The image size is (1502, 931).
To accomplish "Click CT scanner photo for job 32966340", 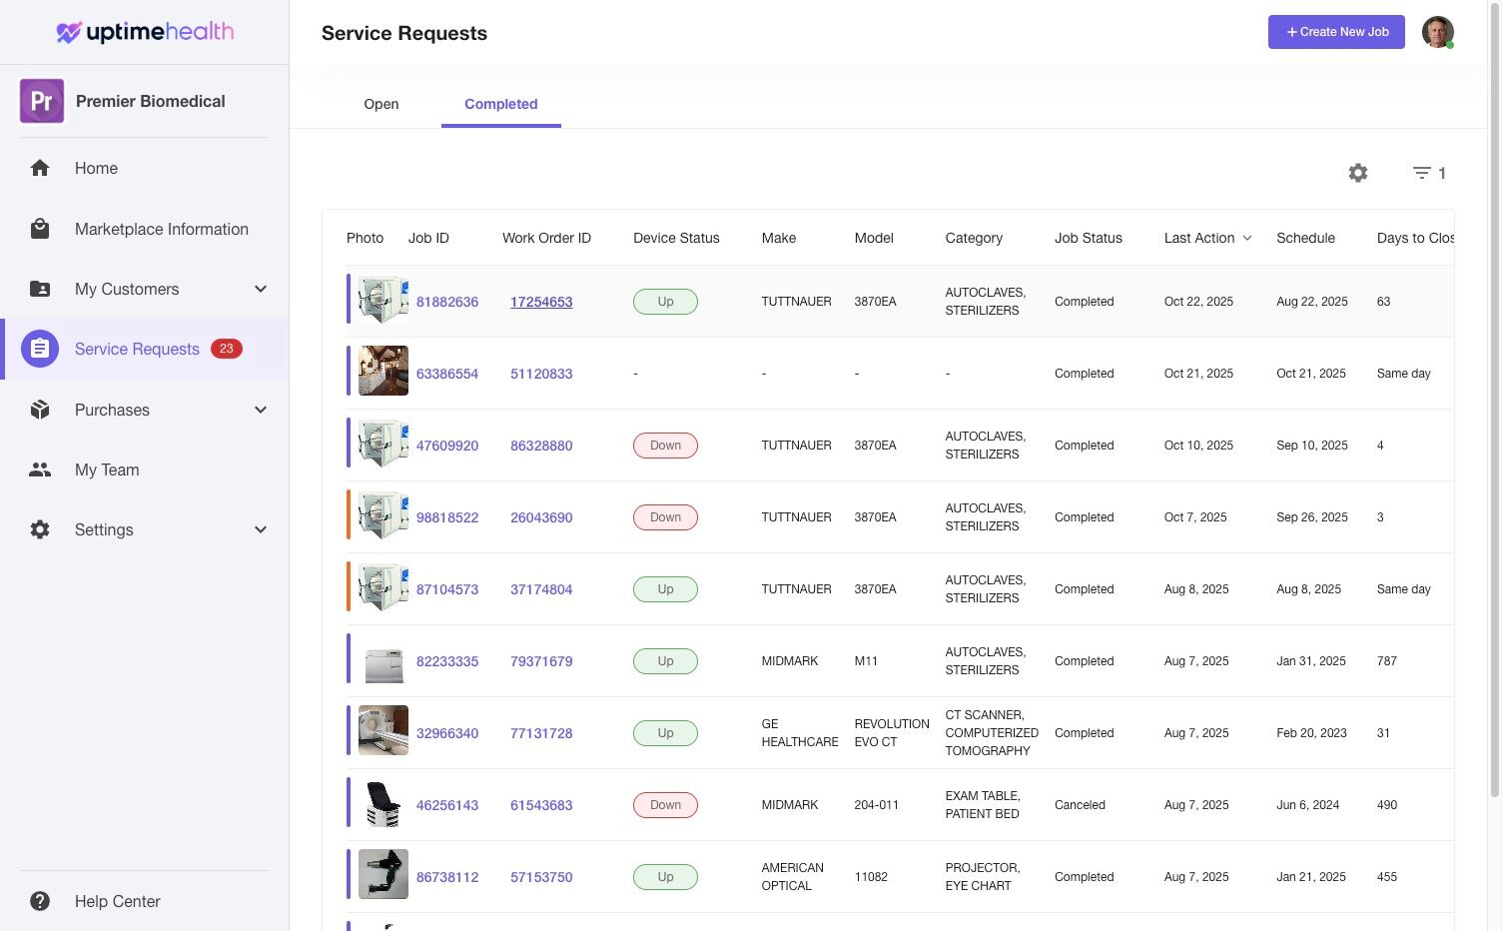I will pyautogui.click(x=383, y=730).
